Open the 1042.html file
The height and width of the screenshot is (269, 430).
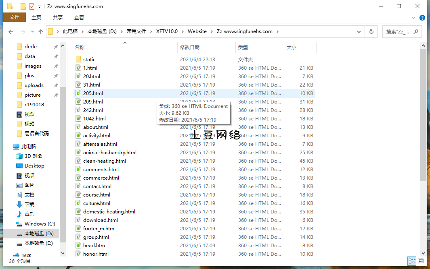point(94,119)
